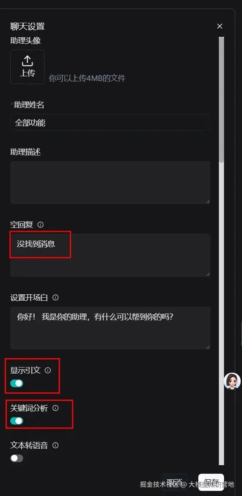This screenshot has width=242, height=496.
Task: Click the info icon next to 关键词分析
Action: (55, 408)
